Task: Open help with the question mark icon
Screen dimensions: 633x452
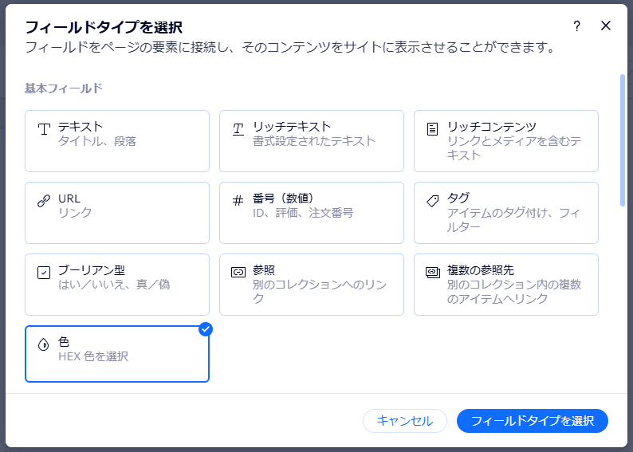Action: click(577, 26)
